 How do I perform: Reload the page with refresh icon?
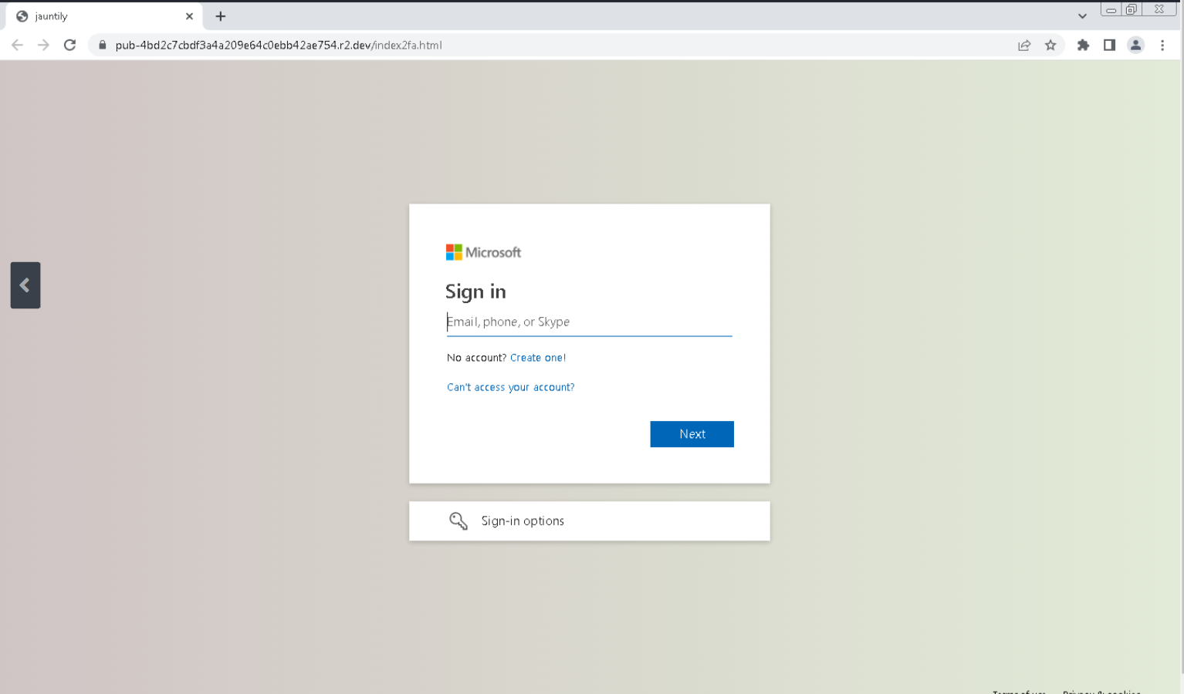tap(69, 45)
